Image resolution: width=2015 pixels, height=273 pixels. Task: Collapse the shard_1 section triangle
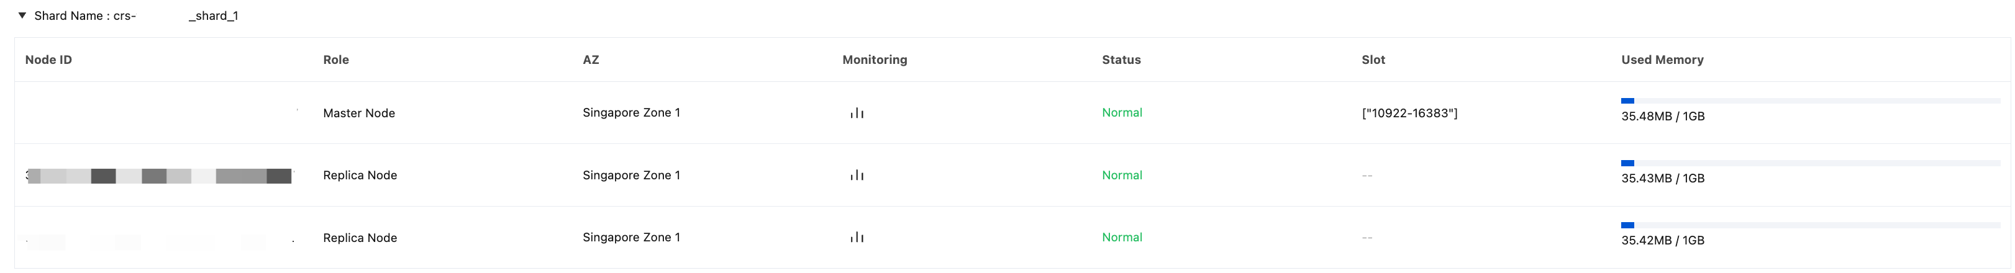pos(22,15)
